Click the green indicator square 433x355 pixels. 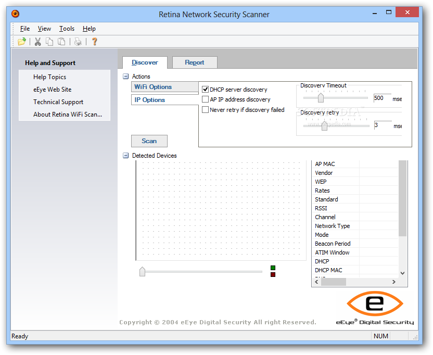(x=273, y=268)
